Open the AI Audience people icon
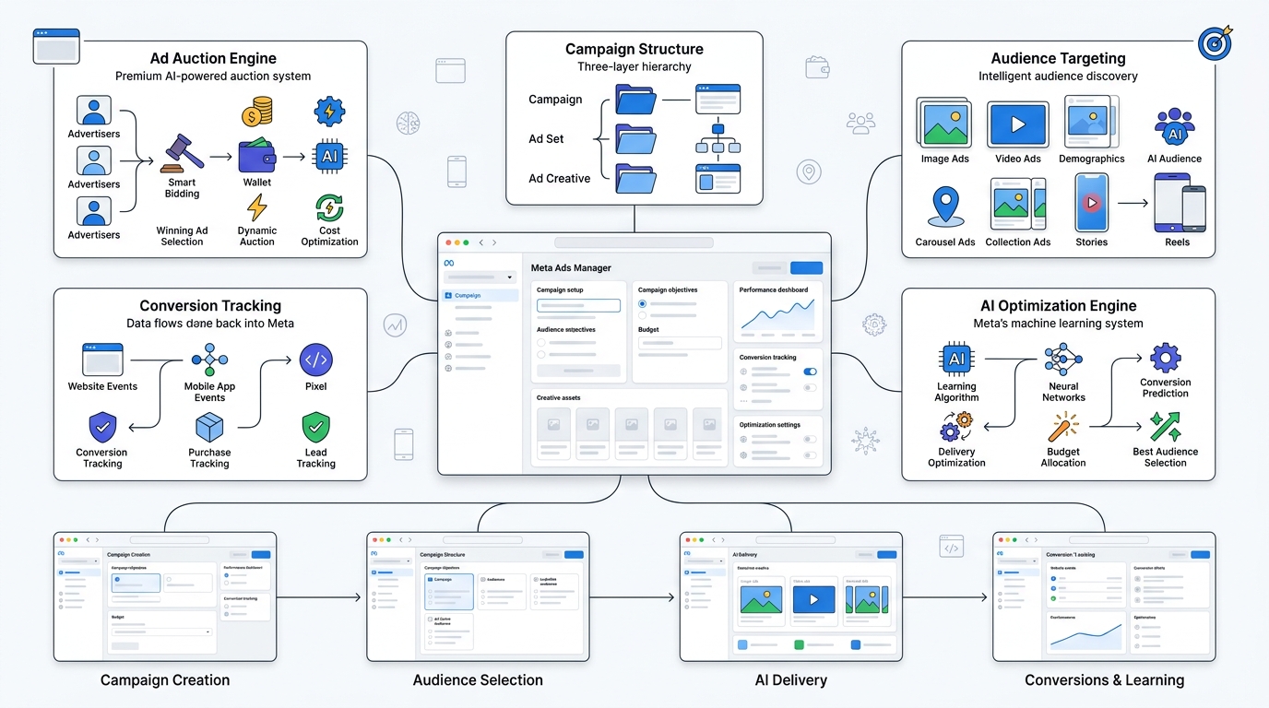The width and height of the screenshot is (1269, 708). (x=1174, y=128)
